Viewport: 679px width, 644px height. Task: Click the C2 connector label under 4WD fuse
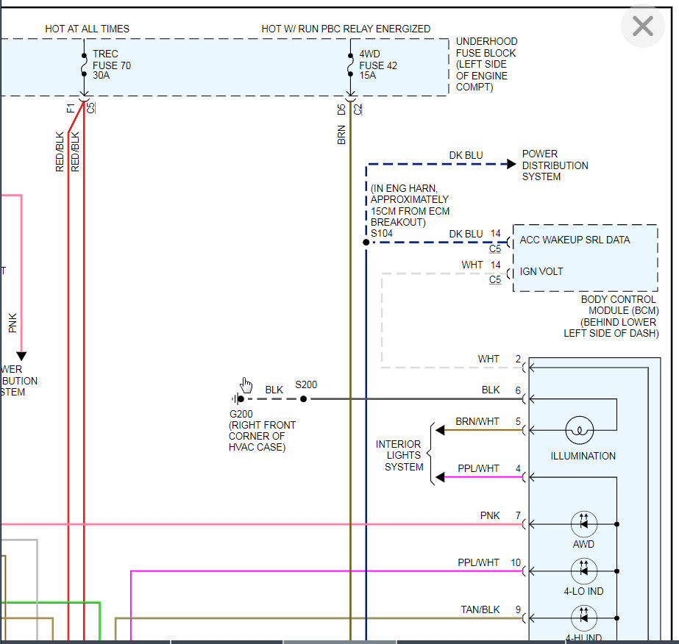click(x=358, y=109)
